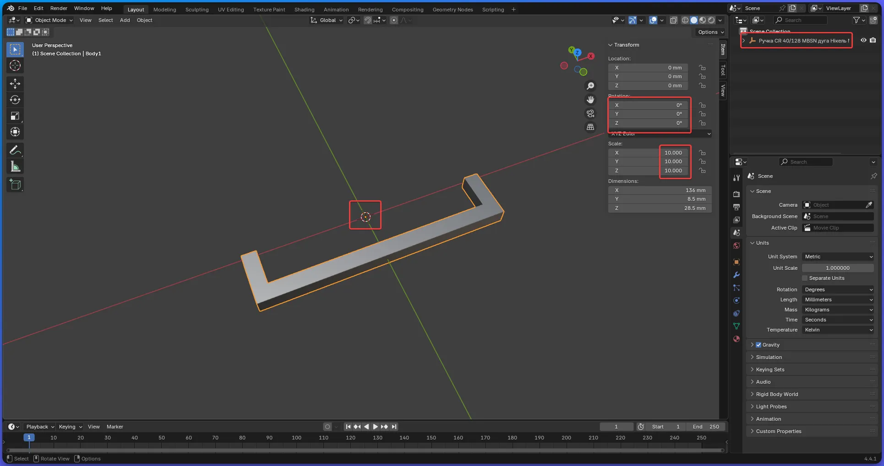Toggle camera view icon
Image resolution: width=884 pixels, height=466 pixels.
coord(590,113)
